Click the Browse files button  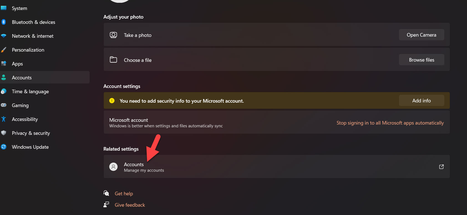[x=421, y=60]
